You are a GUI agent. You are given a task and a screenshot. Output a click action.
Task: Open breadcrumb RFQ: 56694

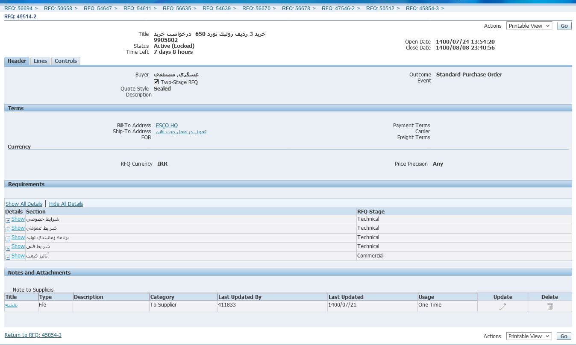click(x=18, y=8)
